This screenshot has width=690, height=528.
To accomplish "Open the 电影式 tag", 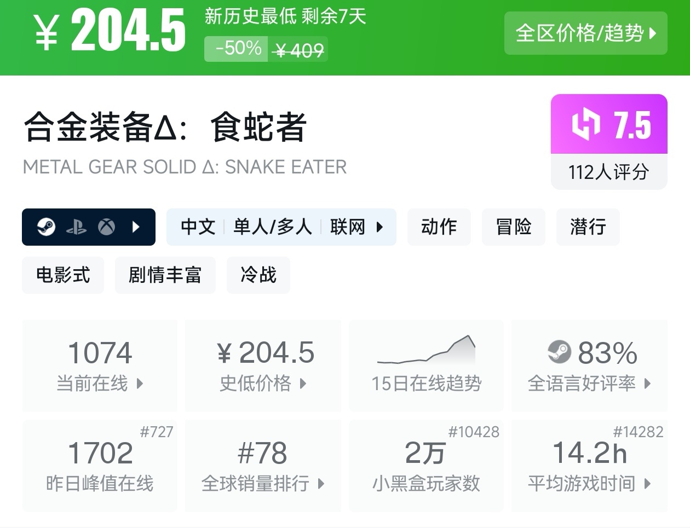I will pos(63,275).
